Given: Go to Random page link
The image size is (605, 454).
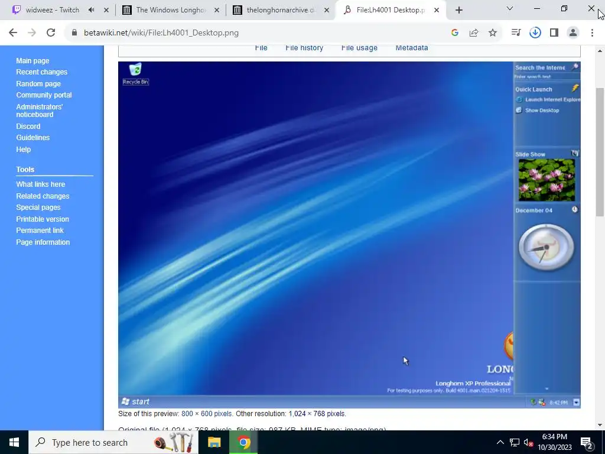Looking at the screenshot, I should pos(38,83).
